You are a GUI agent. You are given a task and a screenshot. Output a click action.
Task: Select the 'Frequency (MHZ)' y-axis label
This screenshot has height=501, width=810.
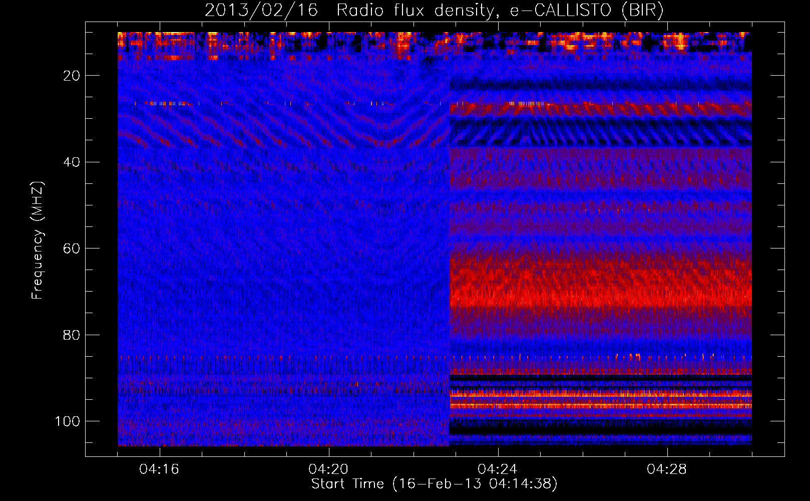tap(38, 240)
